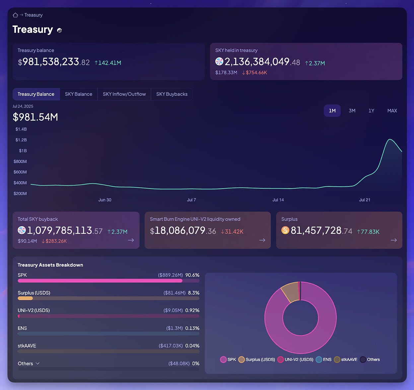Toggle SPK legend item in donut chart
This screenshot has width=414, height=390.
tap(228, 359)
